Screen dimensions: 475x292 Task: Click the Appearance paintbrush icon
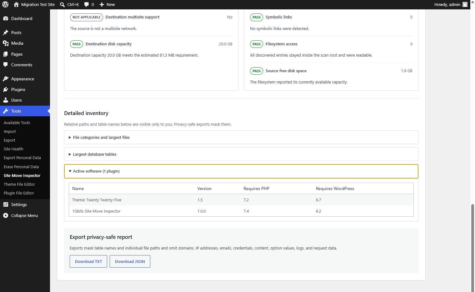point(6,79)
